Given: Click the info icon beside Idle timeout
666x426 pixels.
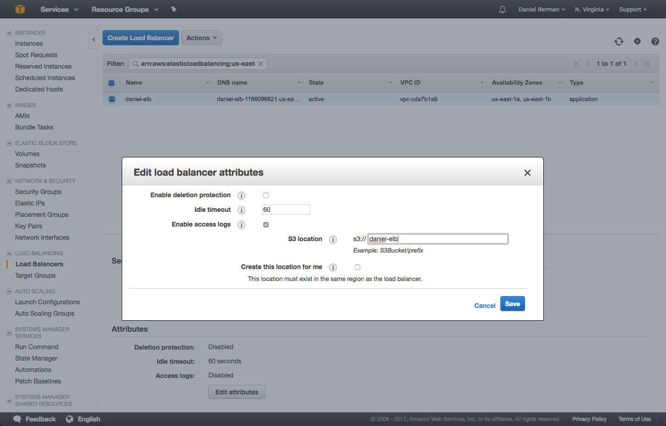Looking at the screenshot, I should click(241, 210).
